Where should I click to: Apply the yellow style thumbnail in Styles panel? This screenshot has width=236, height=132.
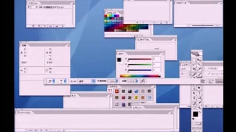click(x=136, y=98)
